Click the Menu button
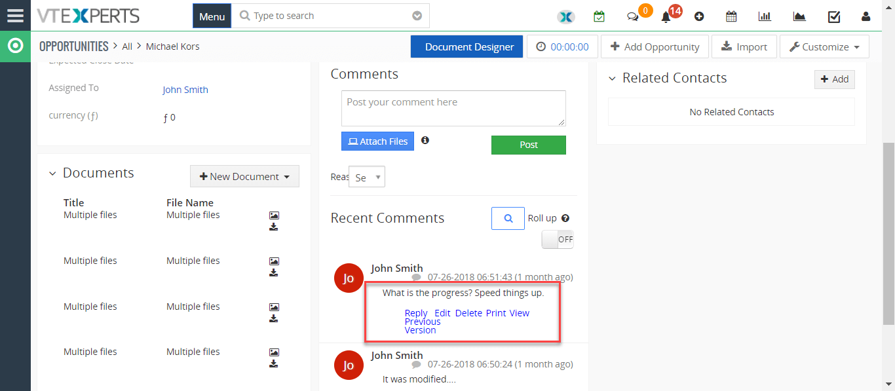Image resolution: width=895 pixels, height=391 pixels. point(212,15)
